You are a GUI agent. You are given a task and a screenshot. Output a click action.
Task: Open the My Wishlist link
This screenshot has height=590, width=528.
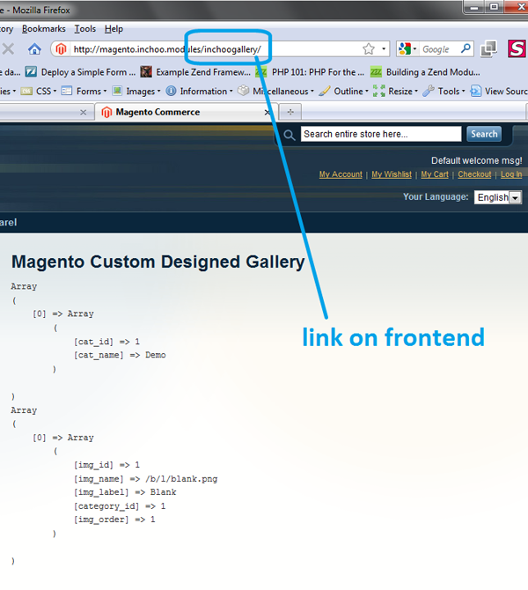392,174
